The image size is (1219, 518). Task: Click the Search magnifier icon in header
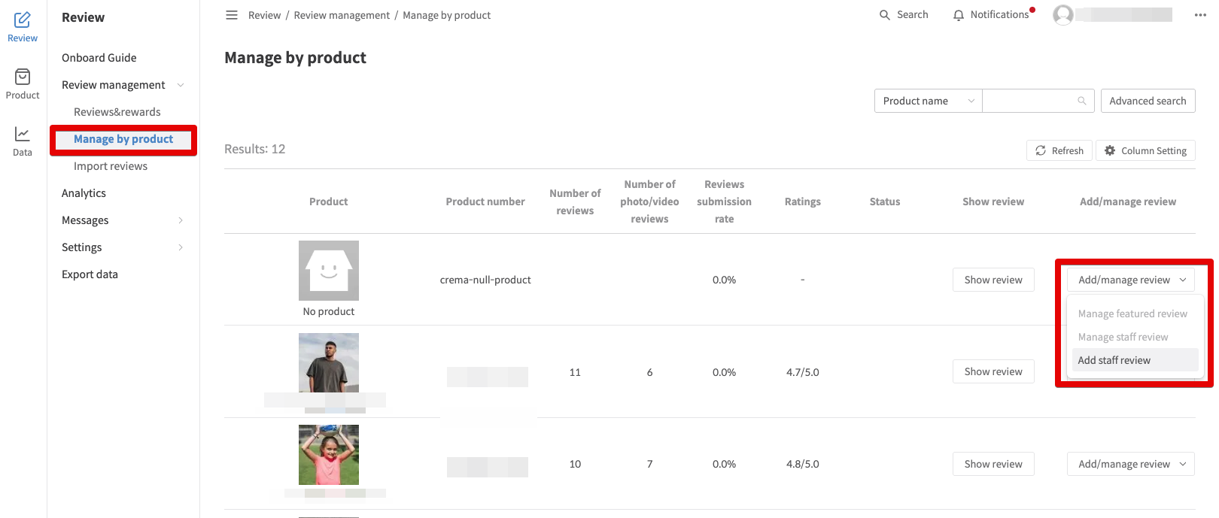pyautogui.click(x=885, y=15)
